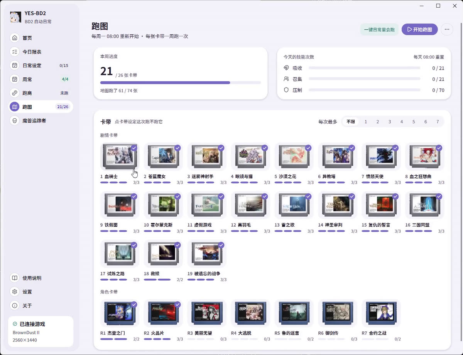Click the weekly progress bar

181,82
